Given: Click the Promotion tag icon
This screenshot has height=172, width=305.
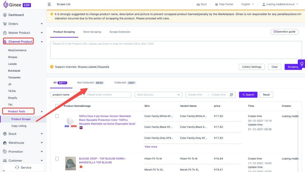Looking at the screenshot, I should pyautogui.click(x=5, y=151).
